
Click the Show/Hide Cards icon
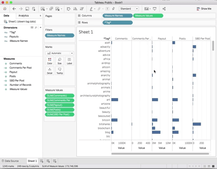[146, 9]
